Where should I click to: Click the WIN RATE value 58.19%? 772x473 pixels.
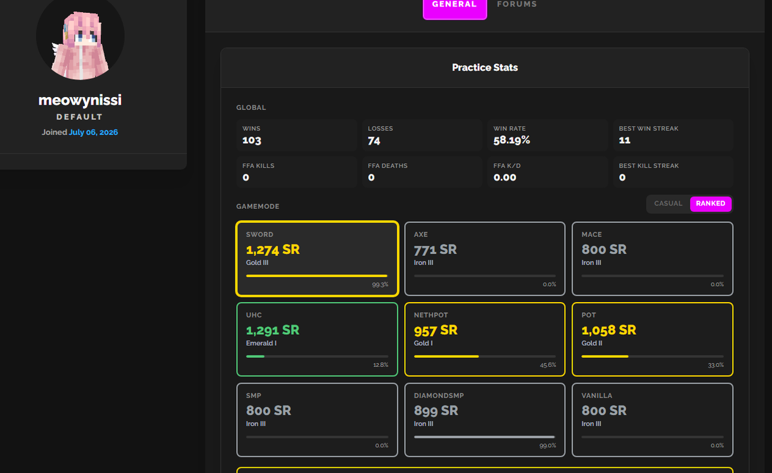click(511, 140)
